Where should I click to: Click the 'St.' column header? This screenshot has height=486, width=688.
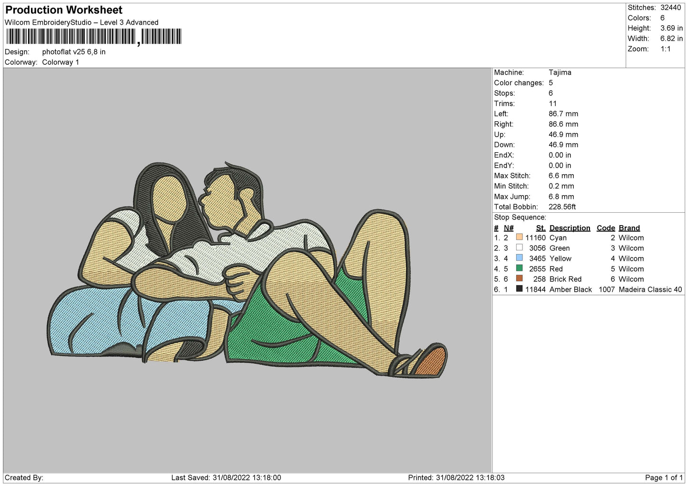tap(540, 228)
